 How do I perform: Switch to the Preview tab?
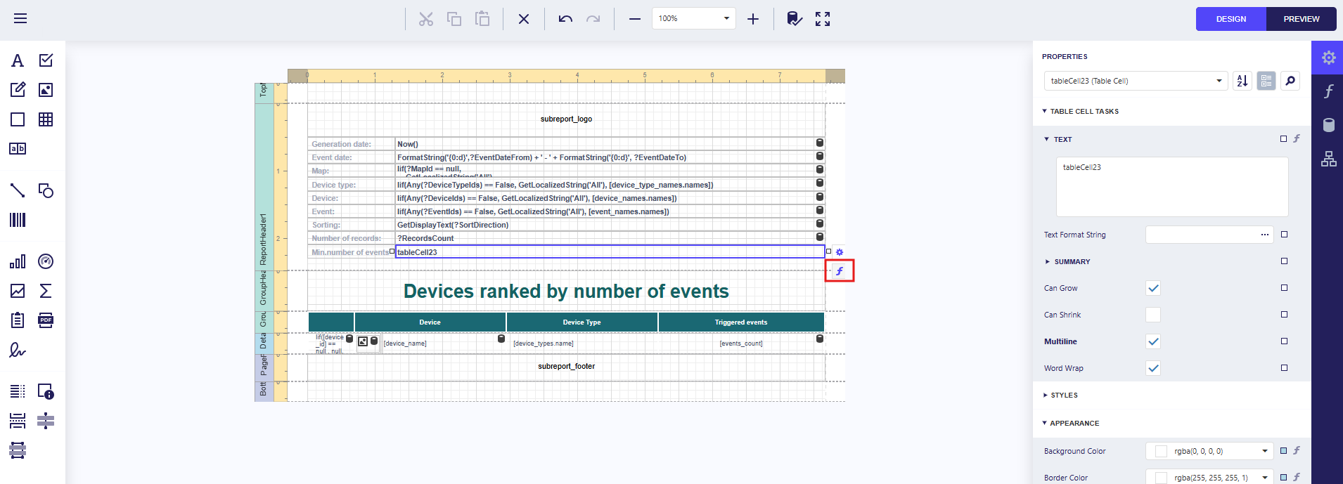(1301, 19)
